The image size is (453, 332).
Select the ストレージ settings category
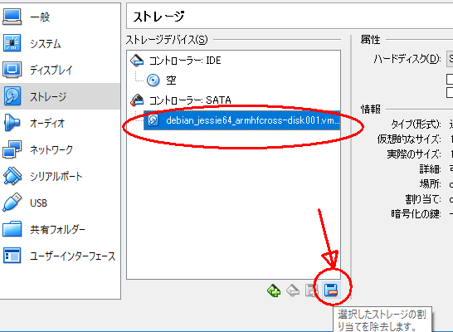point(60,96)
